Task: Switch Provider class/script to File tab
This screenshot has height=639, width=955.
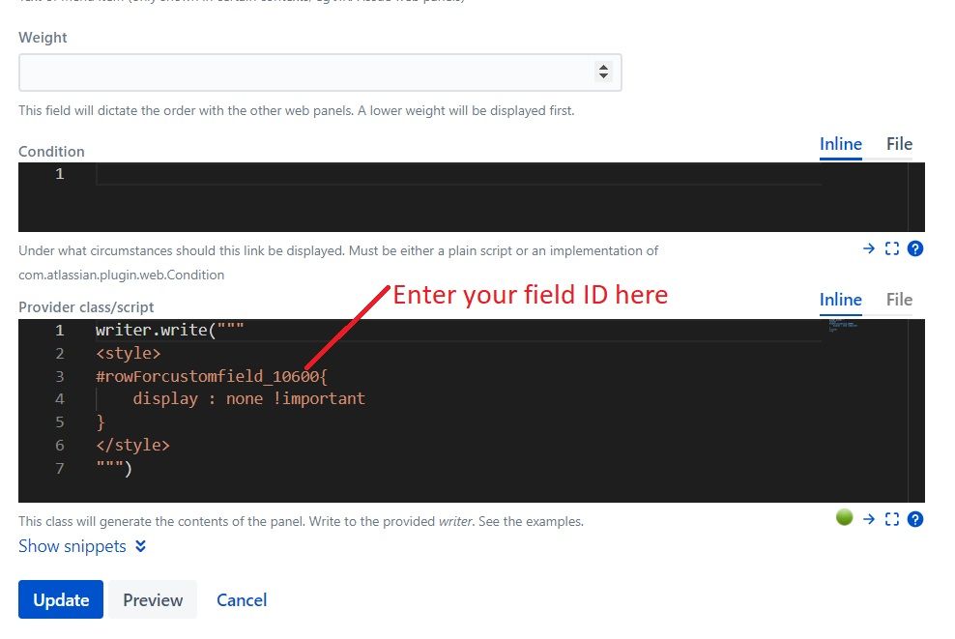Action: coord(899,300)
